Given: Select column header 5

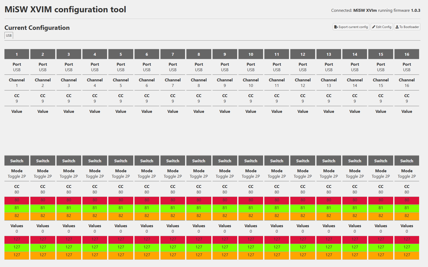Looking at the screenshot, I should pos(121,54).
